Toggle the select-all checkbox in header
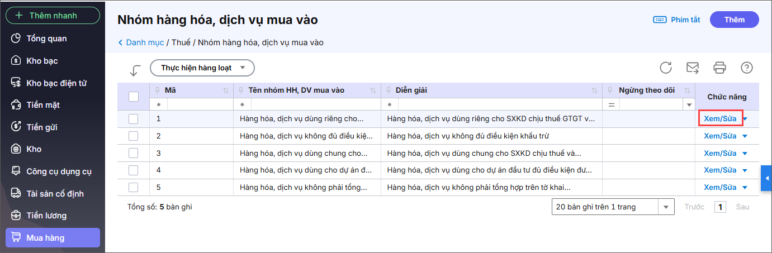 coord(134,97)
